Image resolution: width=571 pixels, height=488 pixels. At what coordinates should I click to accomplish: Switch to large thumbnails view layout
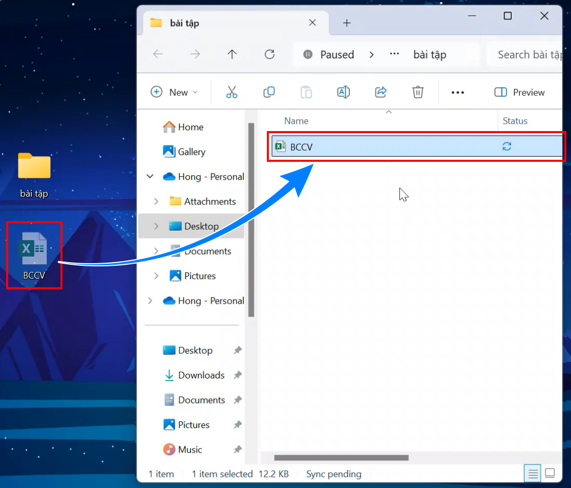(550, 473)
